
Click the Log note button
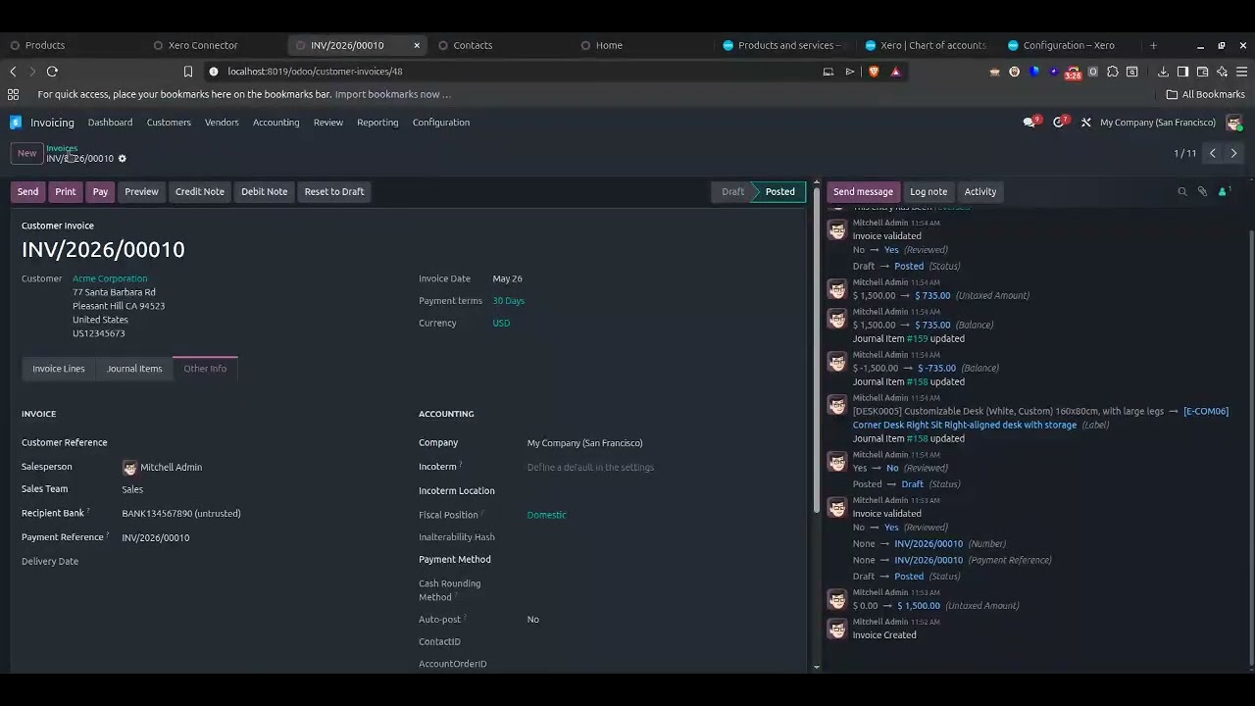pyautogui.click(x=929, y=192)
